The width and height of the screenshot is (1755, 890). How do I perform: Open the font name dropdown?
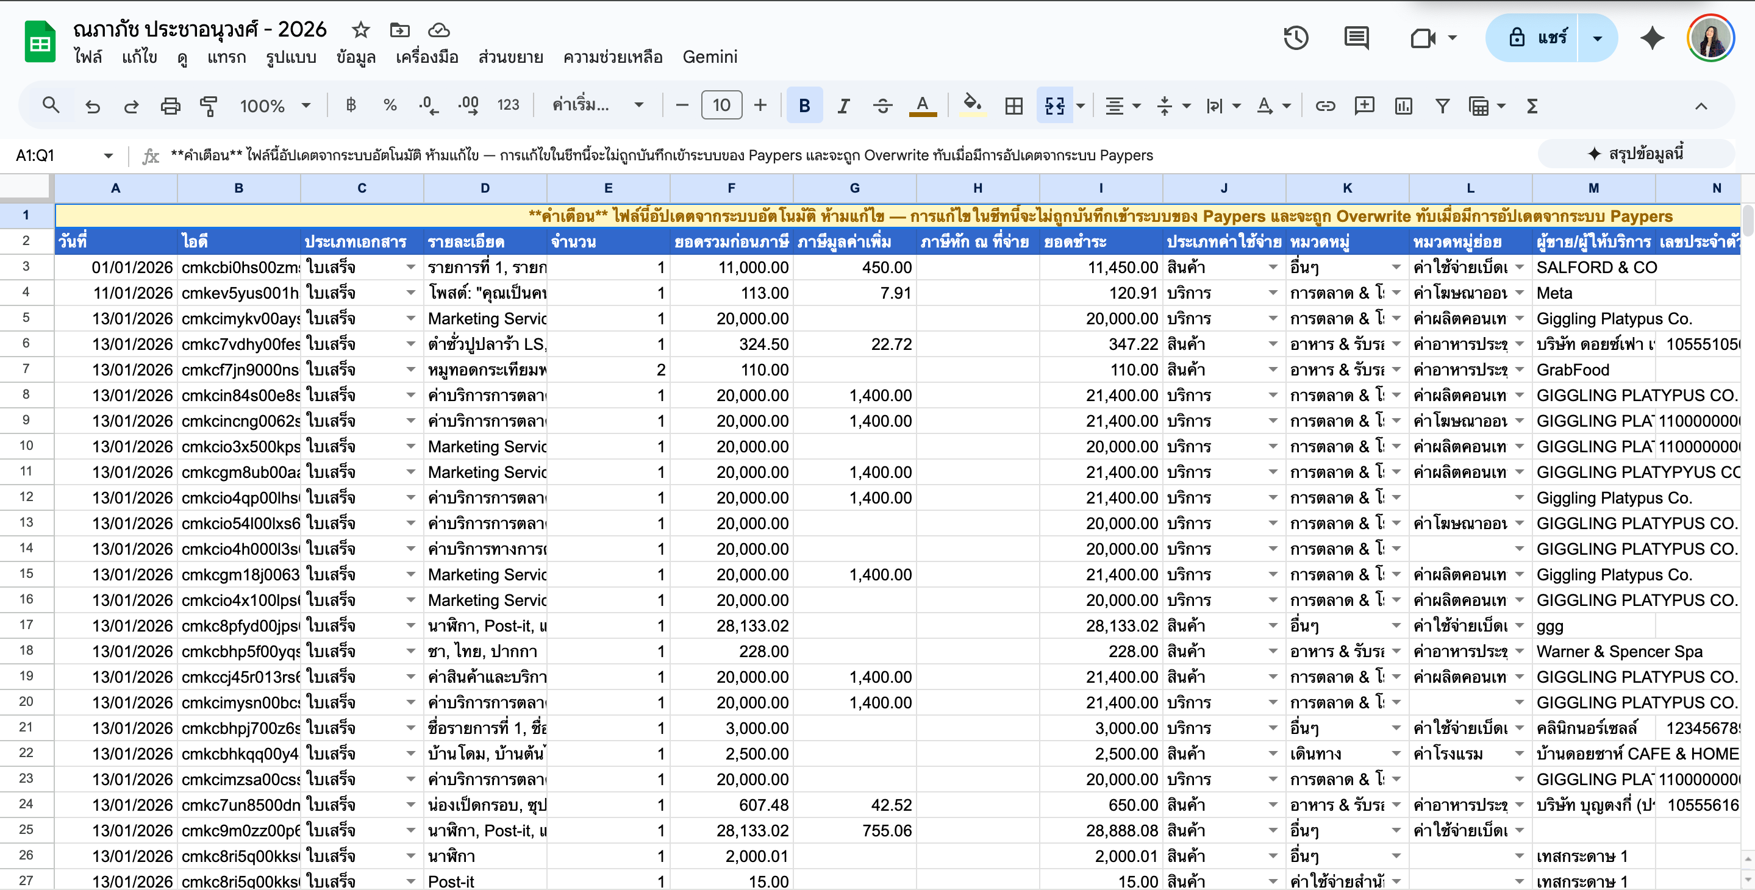(597, 105)
